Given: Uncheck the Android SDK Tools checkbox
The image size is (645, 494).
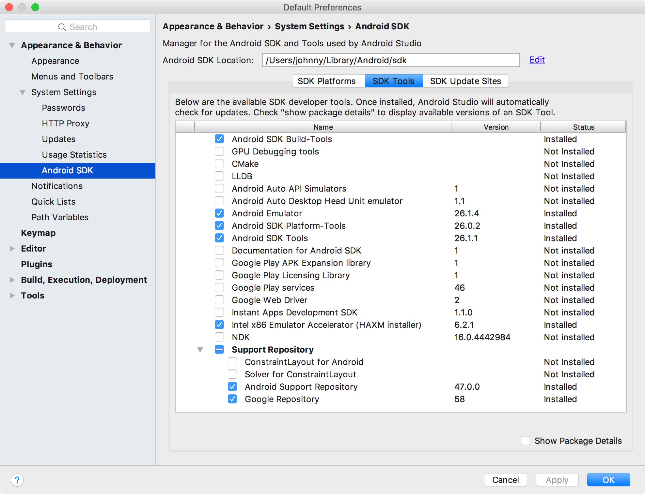Looking at the screenshot, I should [x=219, y=238].
